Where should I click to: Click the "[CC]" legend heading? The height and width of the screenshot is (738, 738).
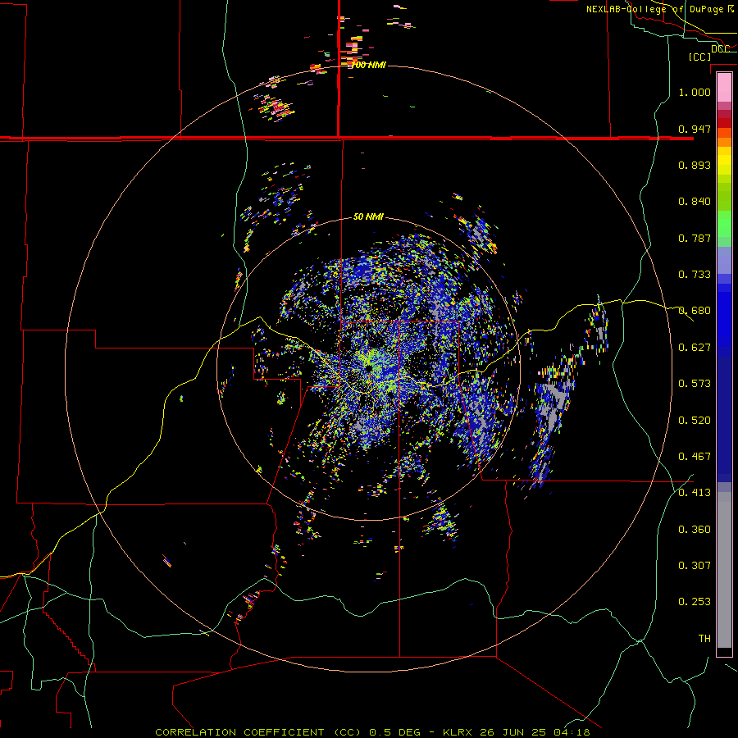pyautogui.click(x=699, y=57)
